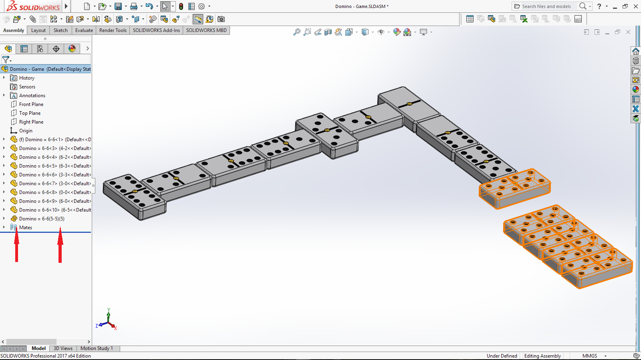Click the Zoom to Fit magnifier icon
This screenshot has height=360, width=641.
(296, 32)
